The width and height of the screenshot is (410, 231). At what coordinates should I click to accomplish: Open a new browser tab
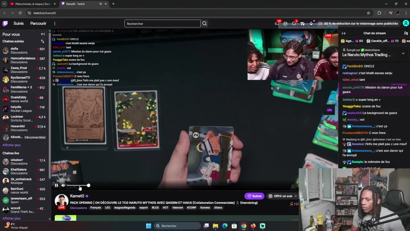coord(113,4)
